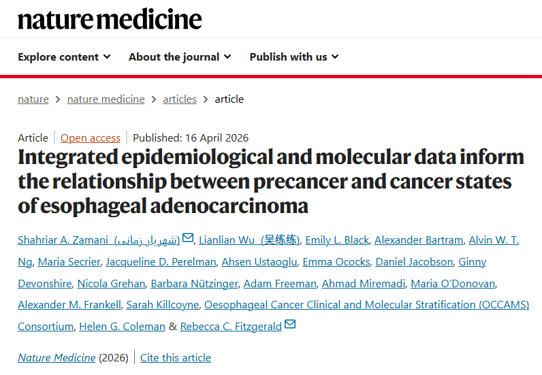Expand Explore content dropdown chevron

pyautogui.click(x=107, y=56)
